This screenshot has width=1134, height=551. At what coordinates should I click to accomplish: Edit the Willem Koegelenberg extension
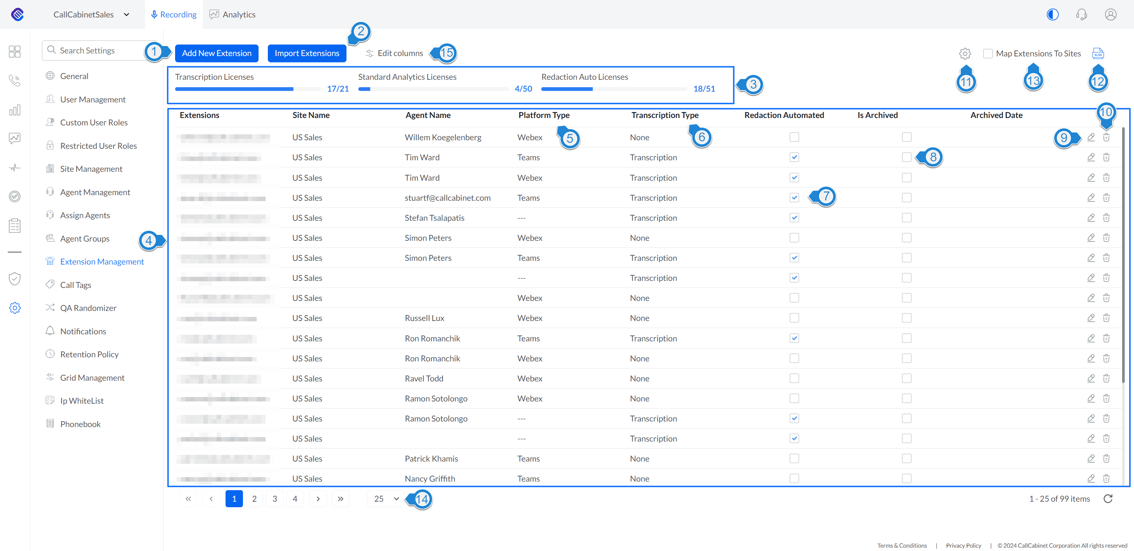point(1091,137)
